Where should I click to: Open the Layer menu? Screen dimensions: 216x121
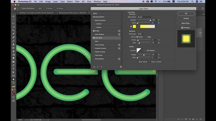[55, 1]
